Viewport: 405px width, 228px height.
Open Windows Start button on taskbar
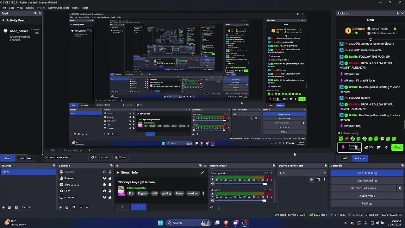[x=160, y=223]
